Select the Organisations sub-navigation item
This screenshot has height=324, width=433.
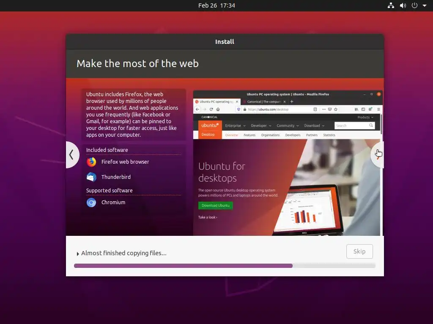pyautogui.click(x=270, y=135)
